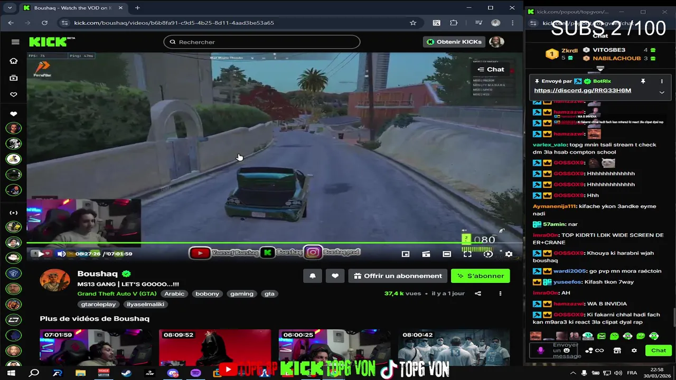Open the Windows Start menu
Image resolution: width=676 pixels, height=380 pixels.
click(11, 373)
